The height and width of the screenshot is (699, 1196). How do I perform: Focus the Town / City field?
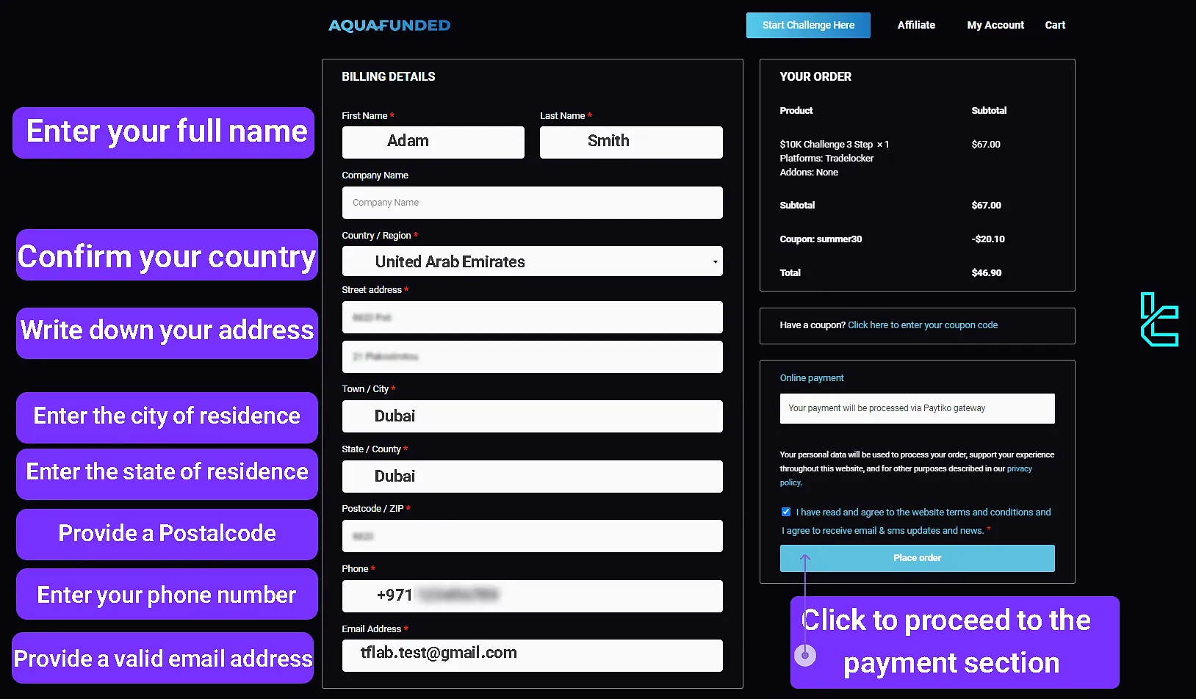pyautogui.click(x=532, y=416)
